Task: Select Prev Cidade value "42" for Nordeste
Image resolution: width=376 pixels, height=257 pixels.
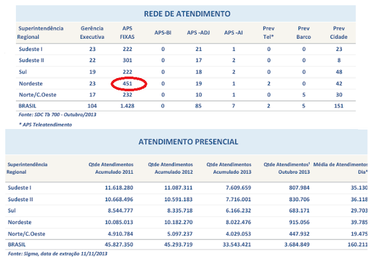Action: pos(339,83)
